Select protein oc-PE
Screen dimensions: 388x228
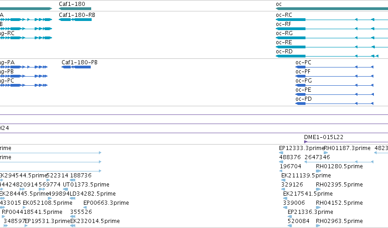tap(303, 90)
